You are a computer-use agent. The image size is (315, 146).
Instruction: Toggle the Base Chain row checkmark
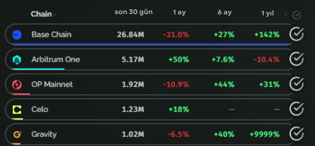click(297, 34)
